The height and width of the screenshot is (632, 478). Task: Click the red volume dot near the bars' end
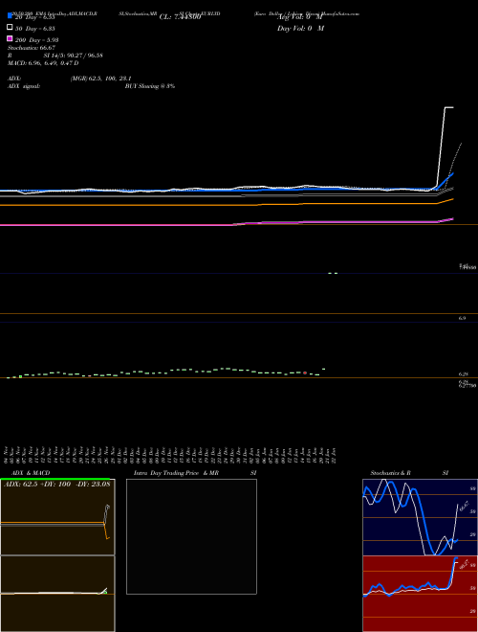[305, 372]
